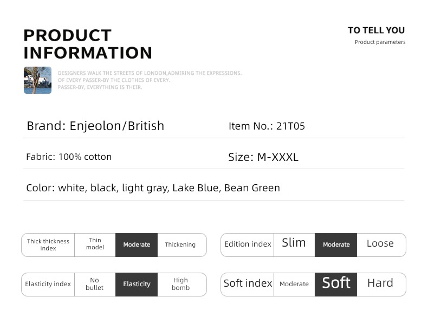428x329 pixels.
Task: Select Moderate in Soft index
Action: [x=294, y=285]
